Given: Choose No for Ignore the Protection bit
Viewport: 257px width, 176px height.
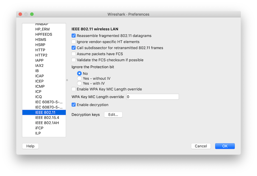Looking at the screenshot, I should (79, 73).
